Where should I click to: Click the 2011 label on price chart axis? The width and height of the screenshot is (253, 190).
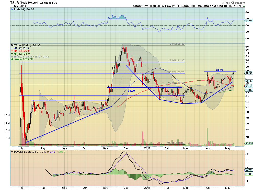pos(147,148)
